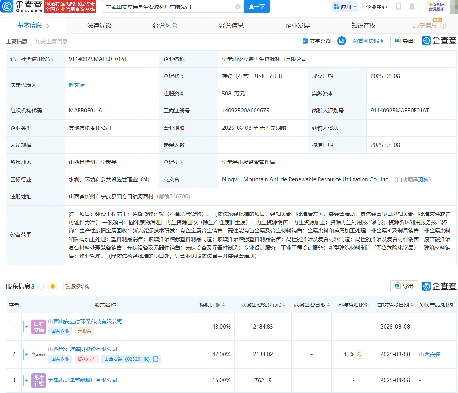This screenshot has height=393, width=458.
Task: Click the 2184.83 capital amount
Action: click(263, 327)
